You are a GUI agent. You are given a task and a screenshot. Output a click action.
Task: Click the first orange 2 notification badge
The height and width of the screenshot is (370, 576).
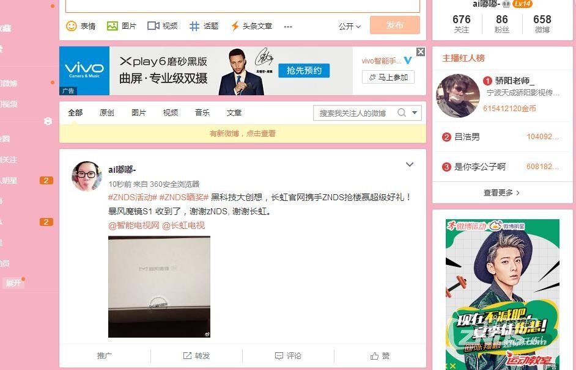(x=46, y=180)
